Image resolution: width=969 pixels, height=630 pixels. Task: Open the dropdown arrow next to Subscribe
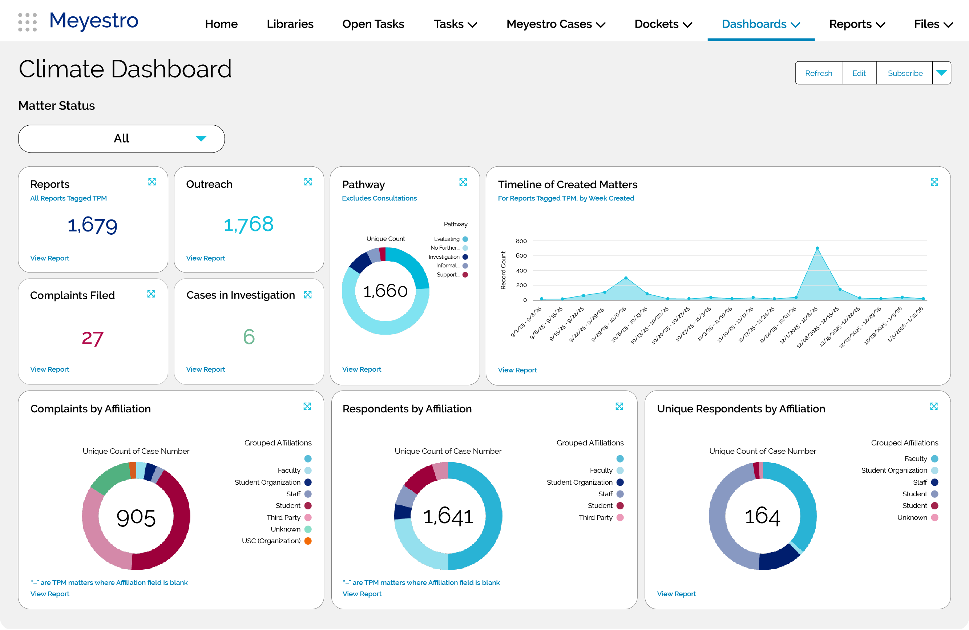(941, 73)
